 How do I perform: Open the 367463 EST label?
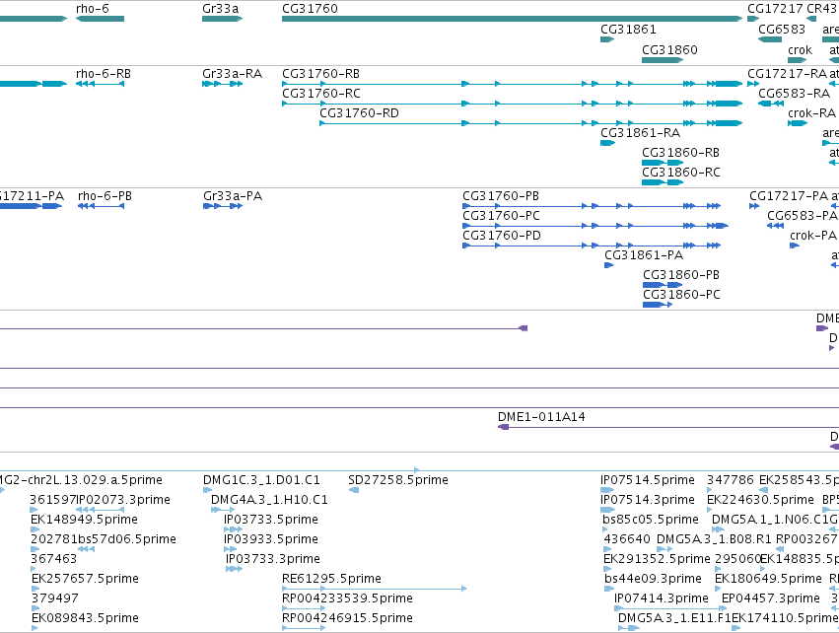tap(53, 560)
